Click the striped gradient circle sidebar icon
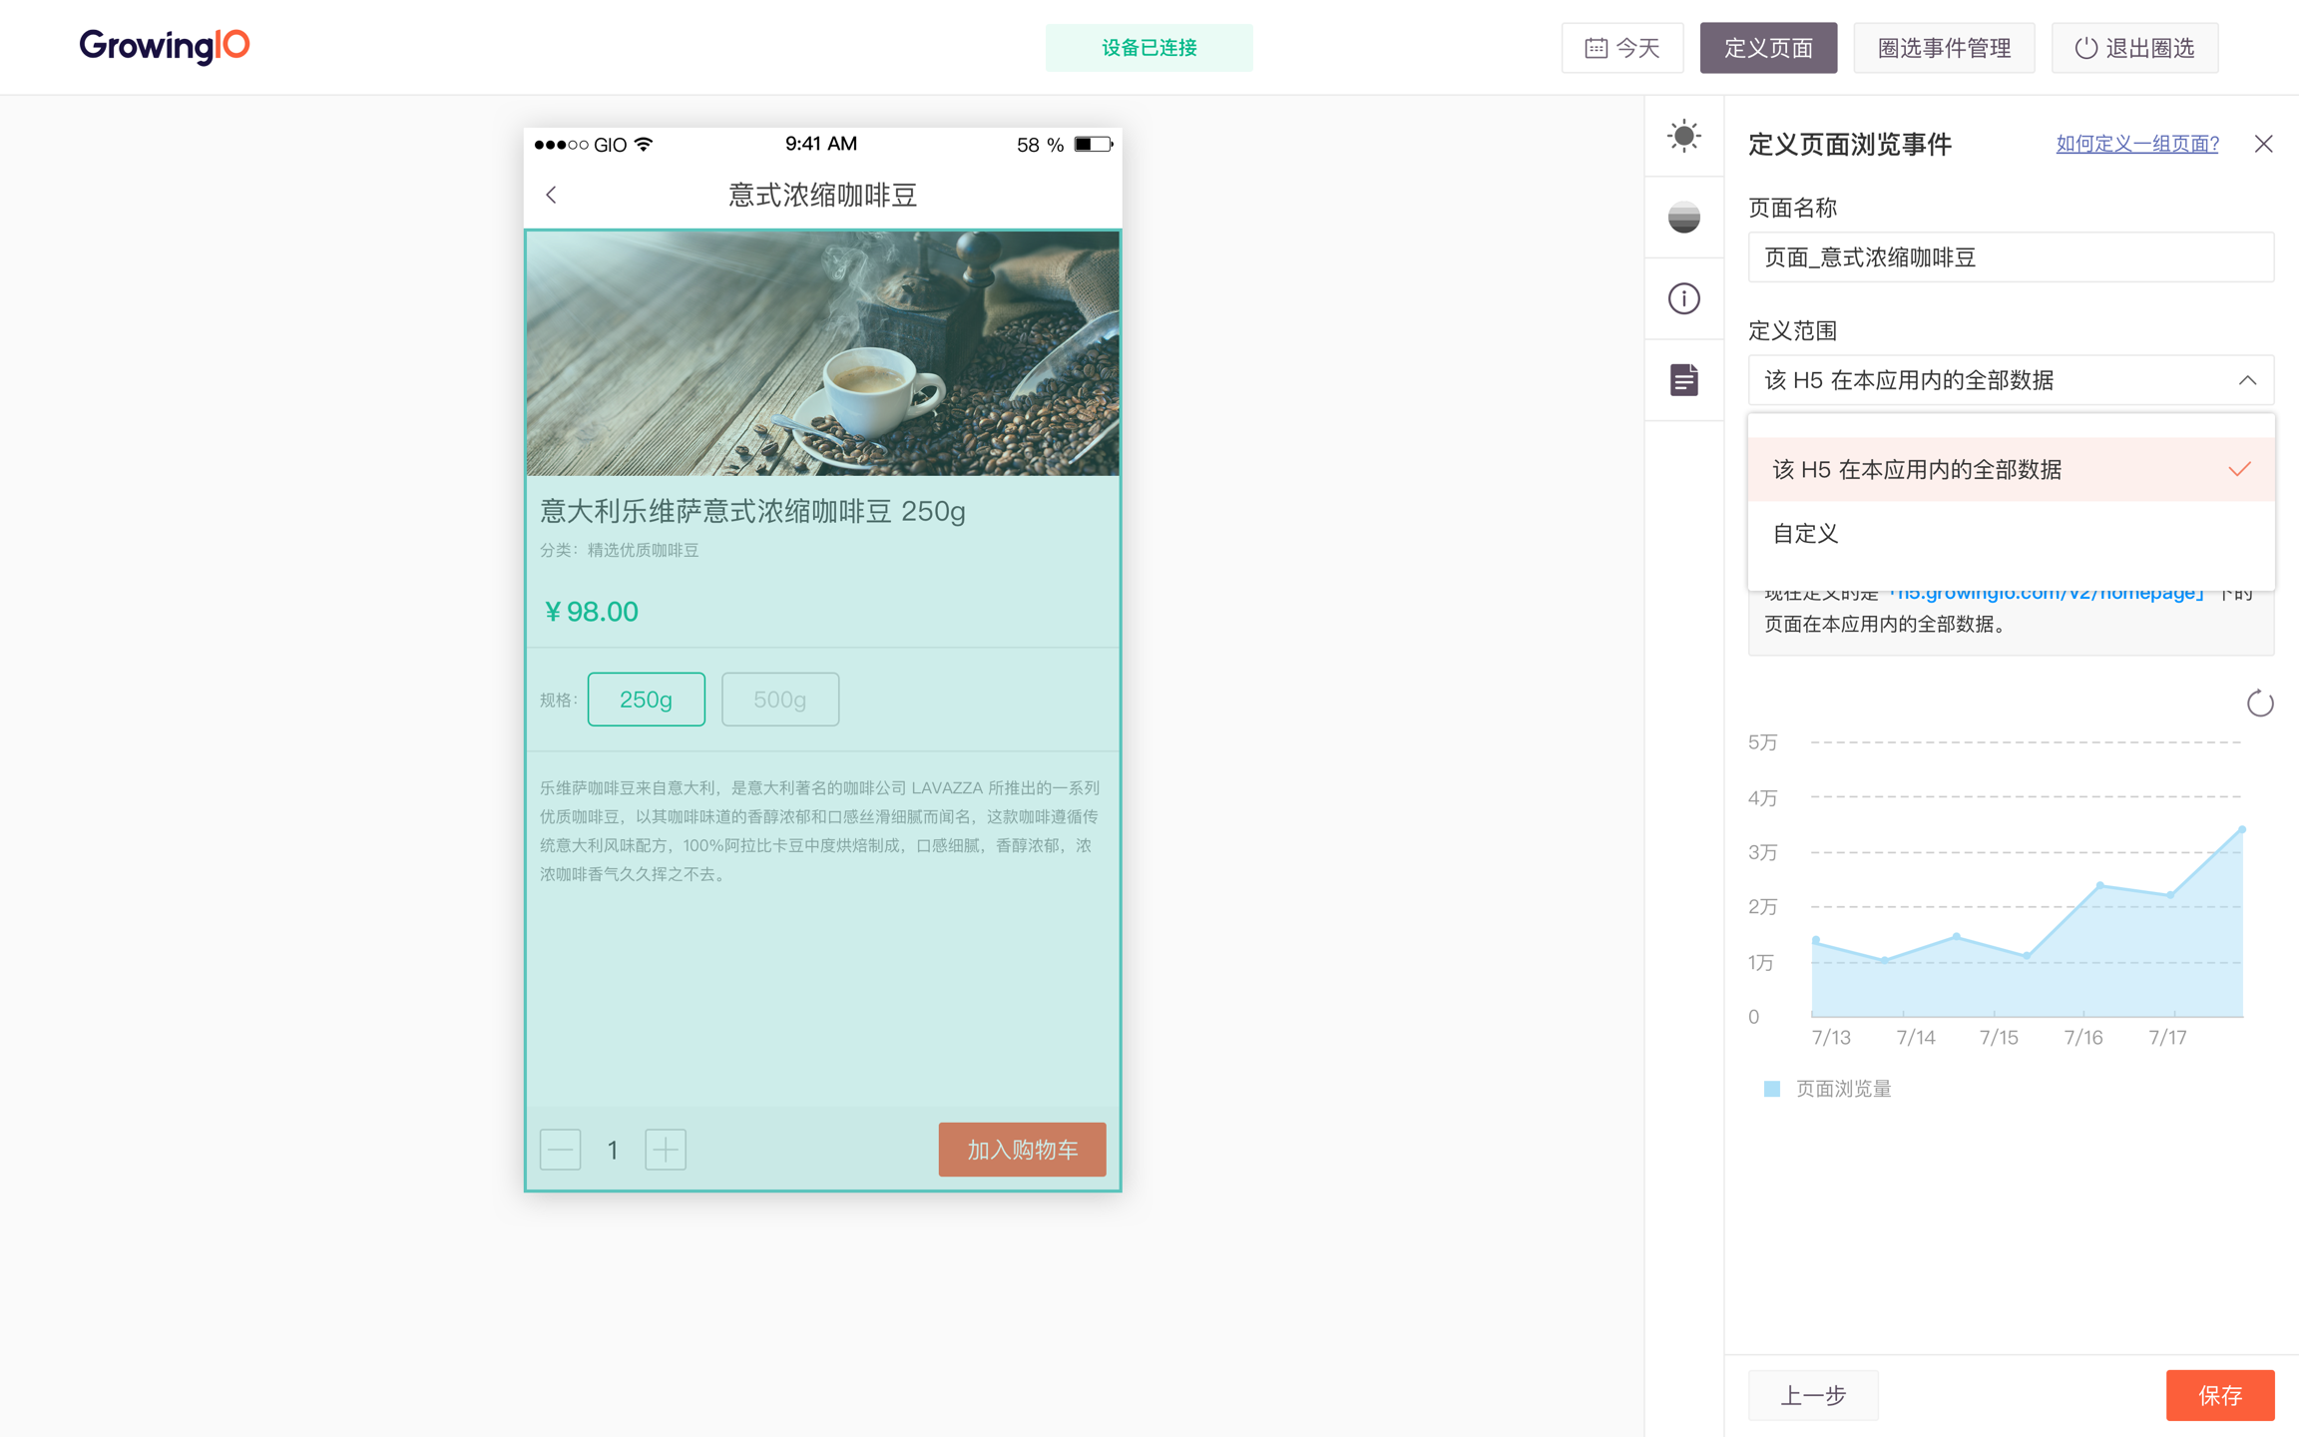 [x=1683, y=218]
